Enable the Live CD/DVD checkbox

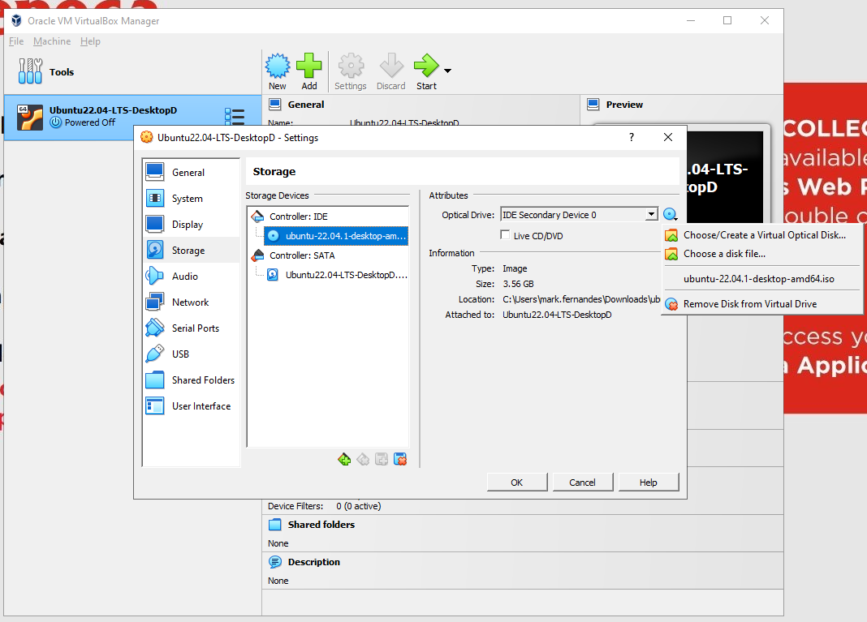click(x=506, y=233)
